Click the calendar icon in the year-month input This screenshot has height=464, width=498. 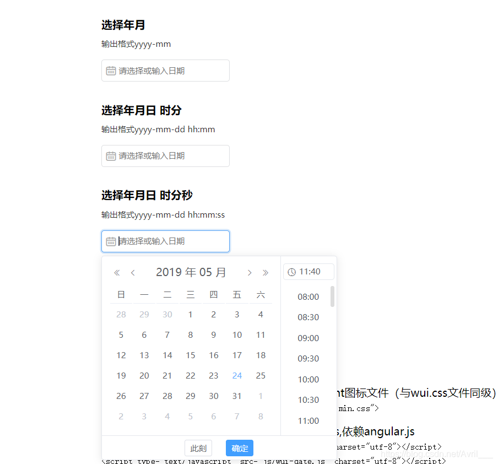pyautogui.click(x=110, y=71)
